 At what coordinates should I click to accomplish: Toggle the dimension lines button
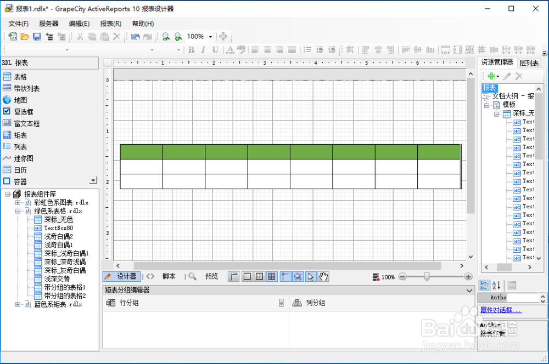tap(233, 277)
